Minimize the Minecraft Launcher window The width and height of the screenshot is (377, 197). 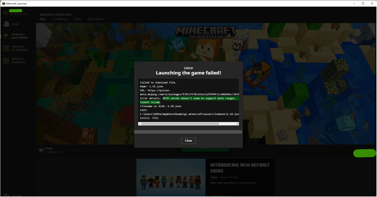coord(354,4)
